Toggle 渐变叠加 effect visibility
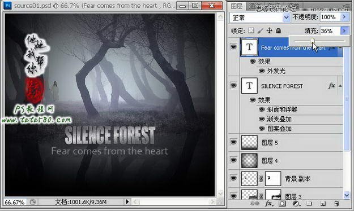Screen dimensions: 354x211 [x=262, y=119]
